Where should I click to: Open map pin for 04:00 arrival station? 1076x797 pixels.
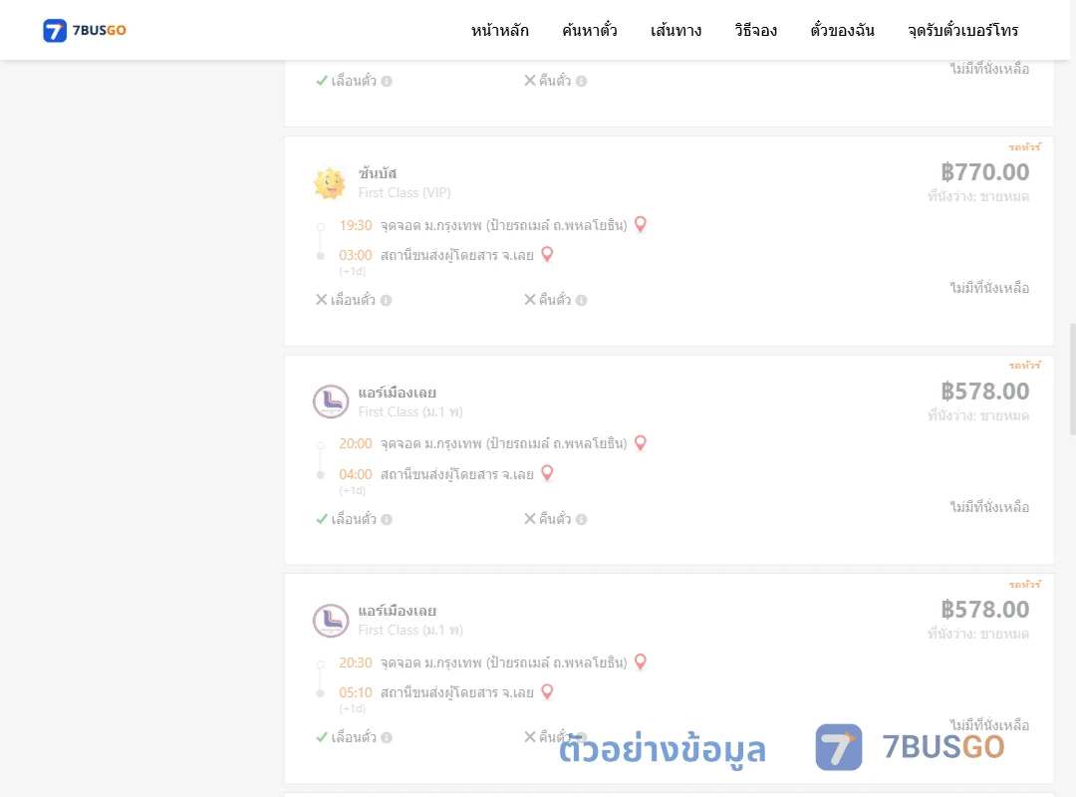(547, 473)
